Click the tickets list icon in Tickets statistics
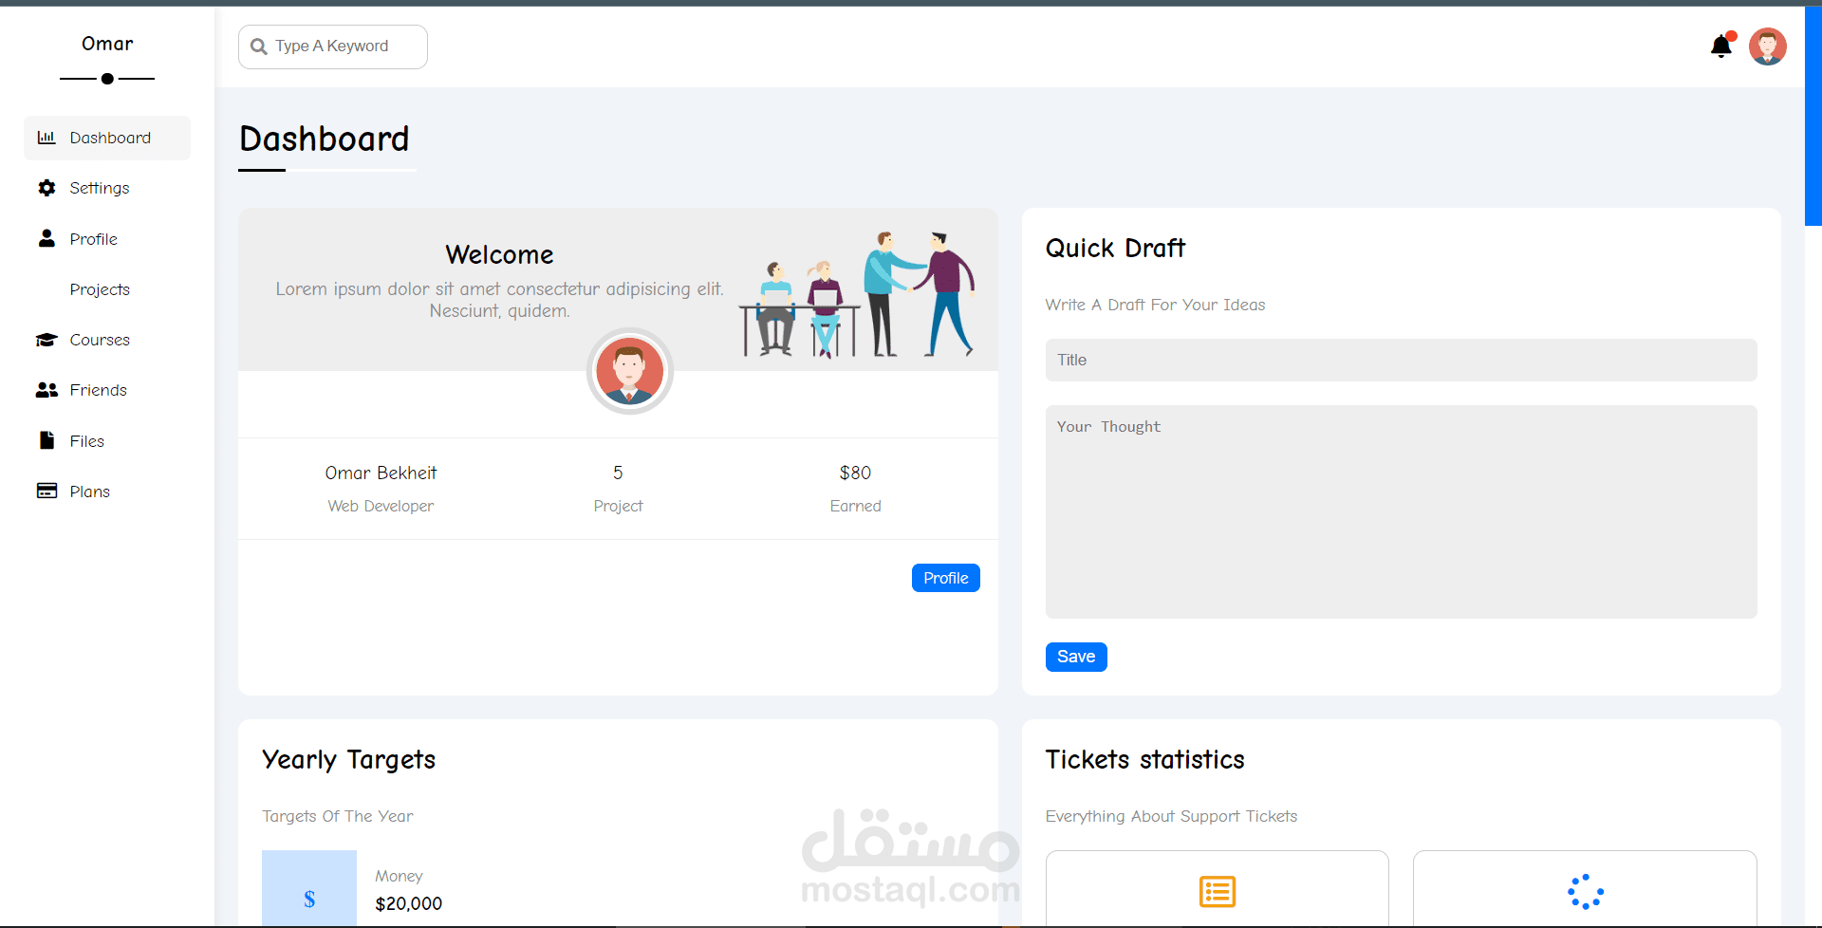This screenshot has width=1822, height=928. click(1217, 892)
